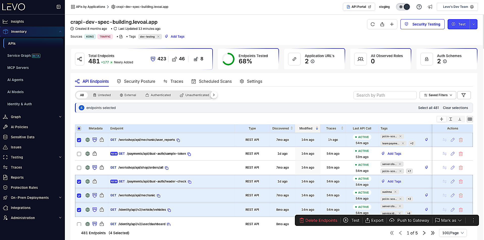Viewport: 484px width, 240px height.
Task: Click Select all 481 link
Action: coord(428,108)
